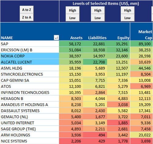Select Ericsson market cap 38,253

[x=142, y=50]
